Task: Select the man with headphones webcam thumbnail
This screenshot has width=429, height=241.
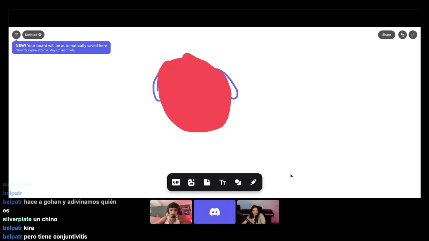Action: click(171, 212)
